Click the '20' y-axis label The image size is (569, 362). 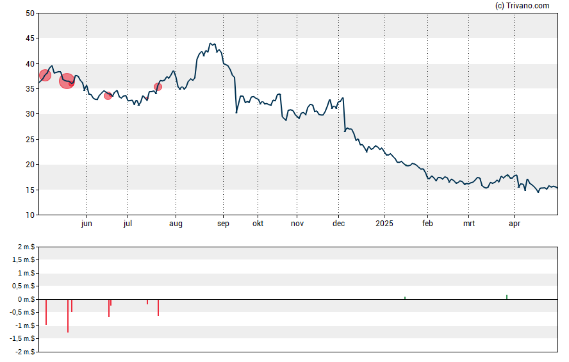[x=30, y=164]
